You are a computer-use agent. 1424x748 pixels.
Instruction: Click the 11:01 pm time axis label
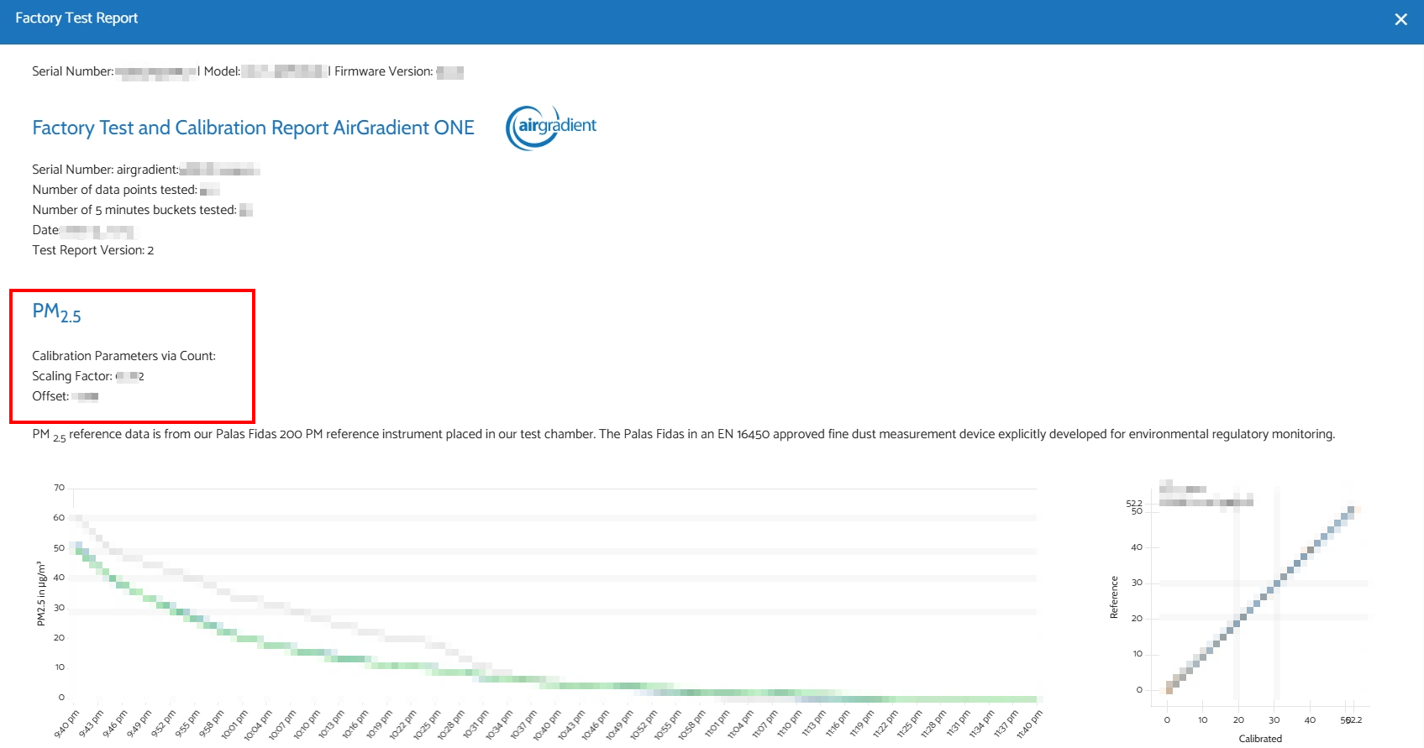point(716,724)
